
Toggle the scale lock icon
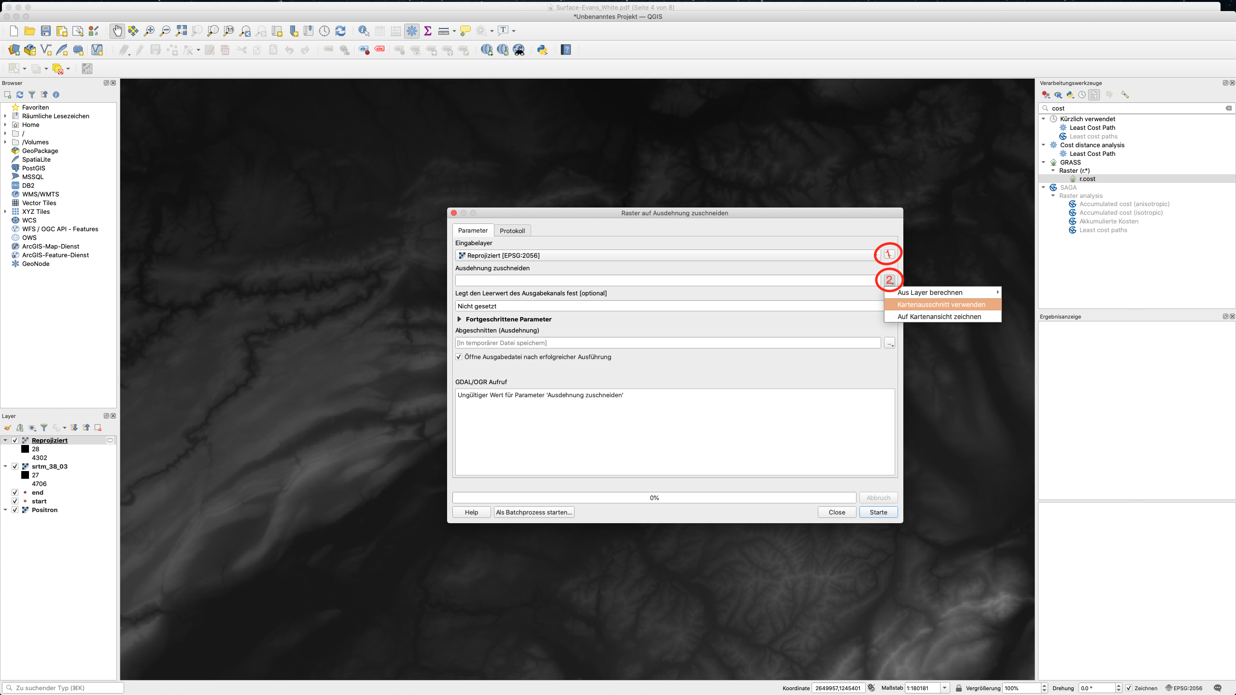pos(959,688)
